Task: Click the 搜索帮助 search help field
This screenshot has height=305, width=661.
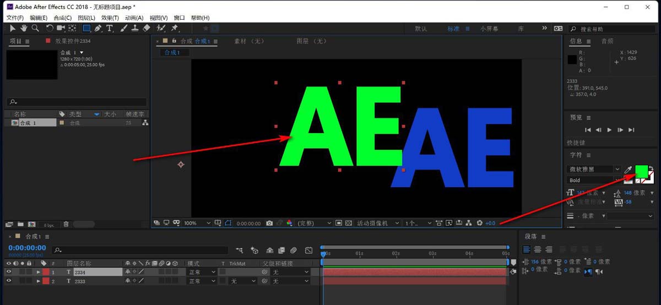Action: point(613,29)
